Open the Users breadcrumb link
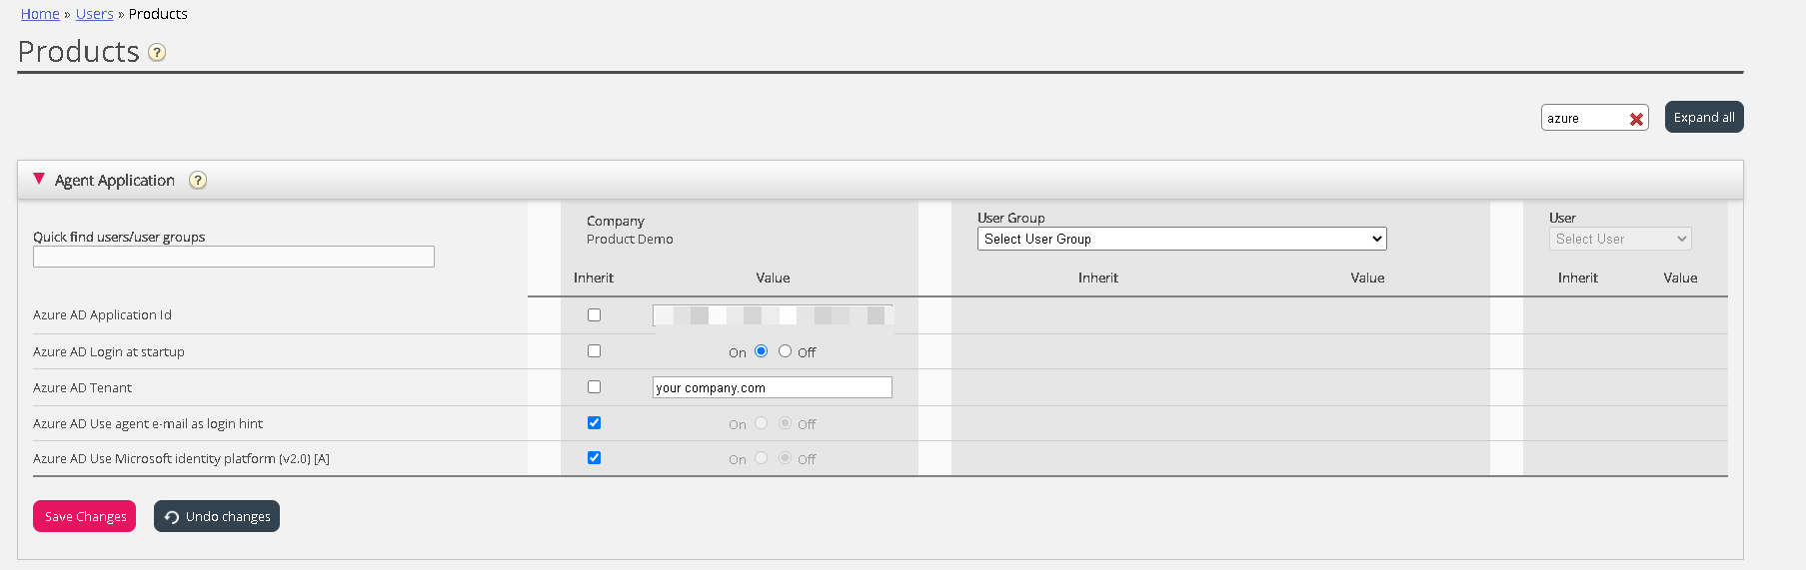This screenshot has height=570, width=1806. (95, 14)
